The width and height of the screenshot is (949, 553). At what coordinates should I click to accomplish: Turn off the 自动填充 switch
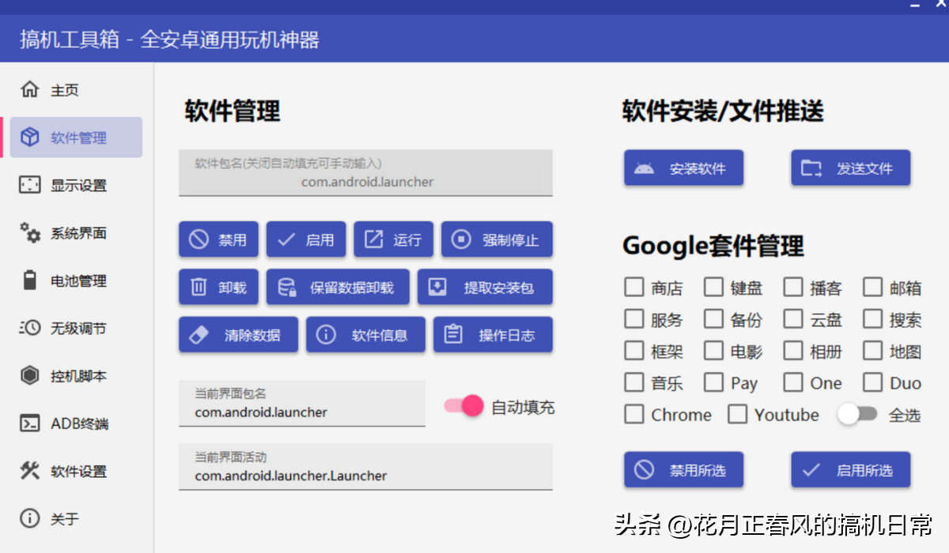coord(463,406)
